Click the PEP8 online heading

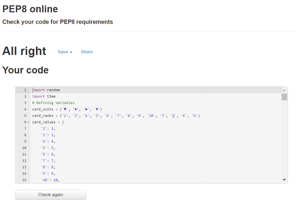pos(30,9)
